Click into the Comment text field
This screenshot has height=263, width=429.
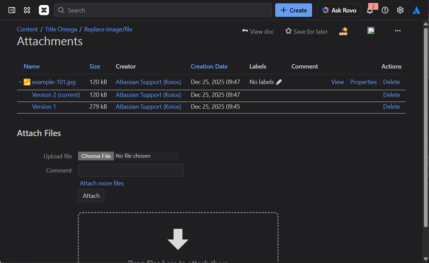pyautogui.click(x=131, y=170)
